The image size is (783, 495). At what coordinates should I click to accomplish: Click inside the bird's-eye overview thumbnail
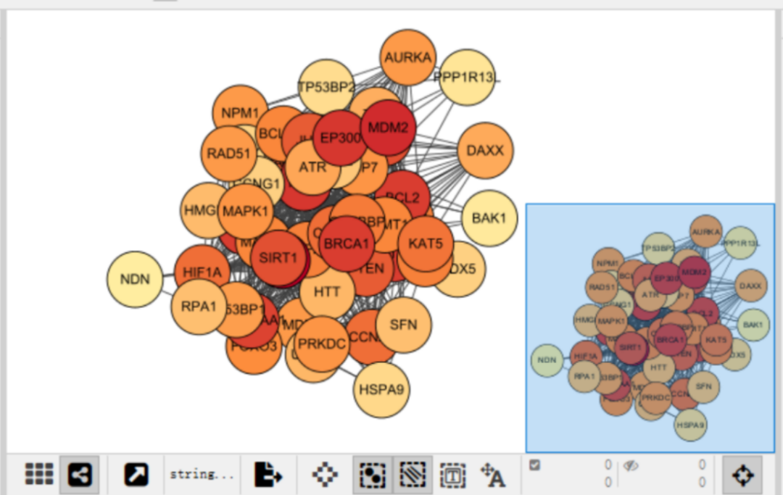coord(650,328)
